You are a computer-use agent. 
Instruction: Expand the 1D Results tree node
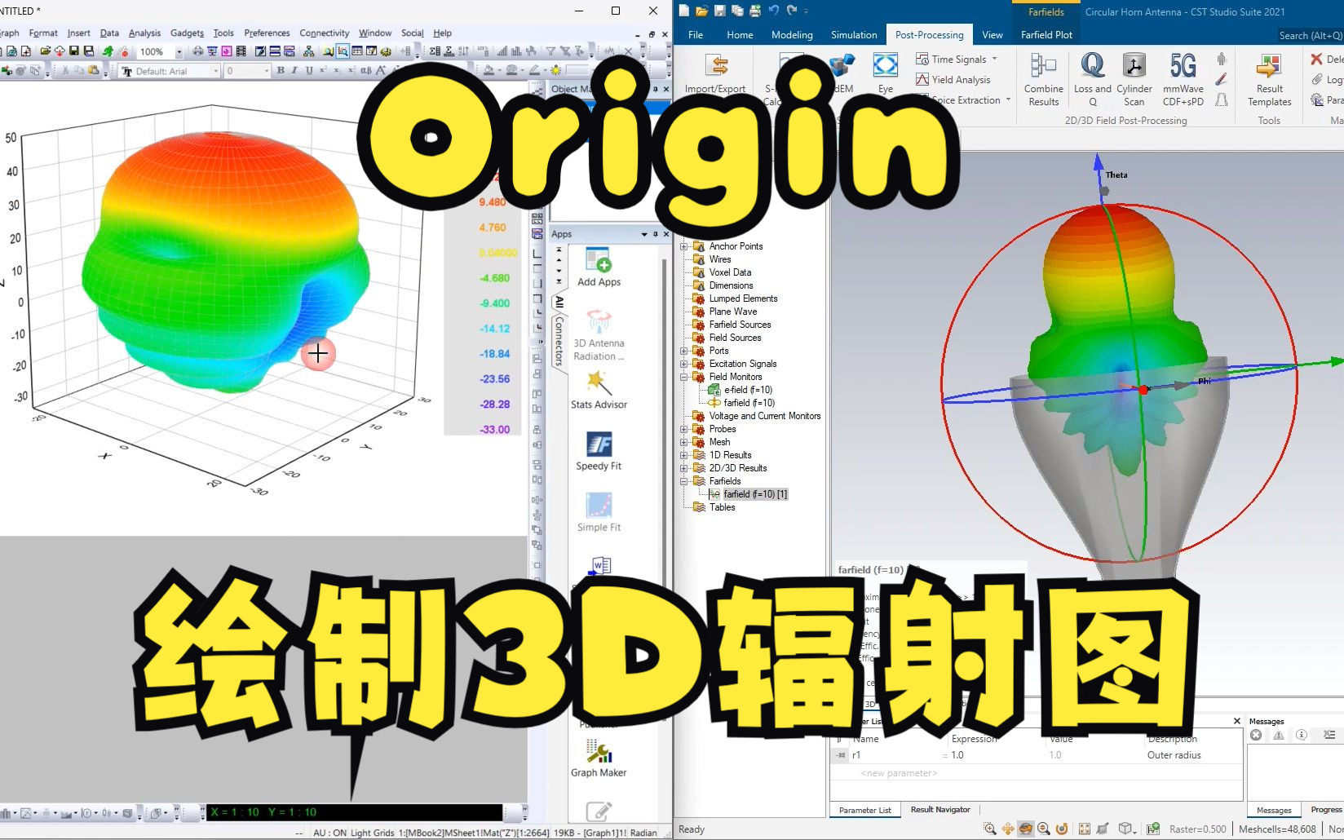point(684,455)
